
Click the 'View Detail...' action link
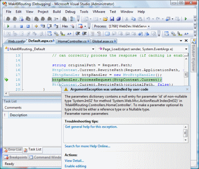pos(74,161)
